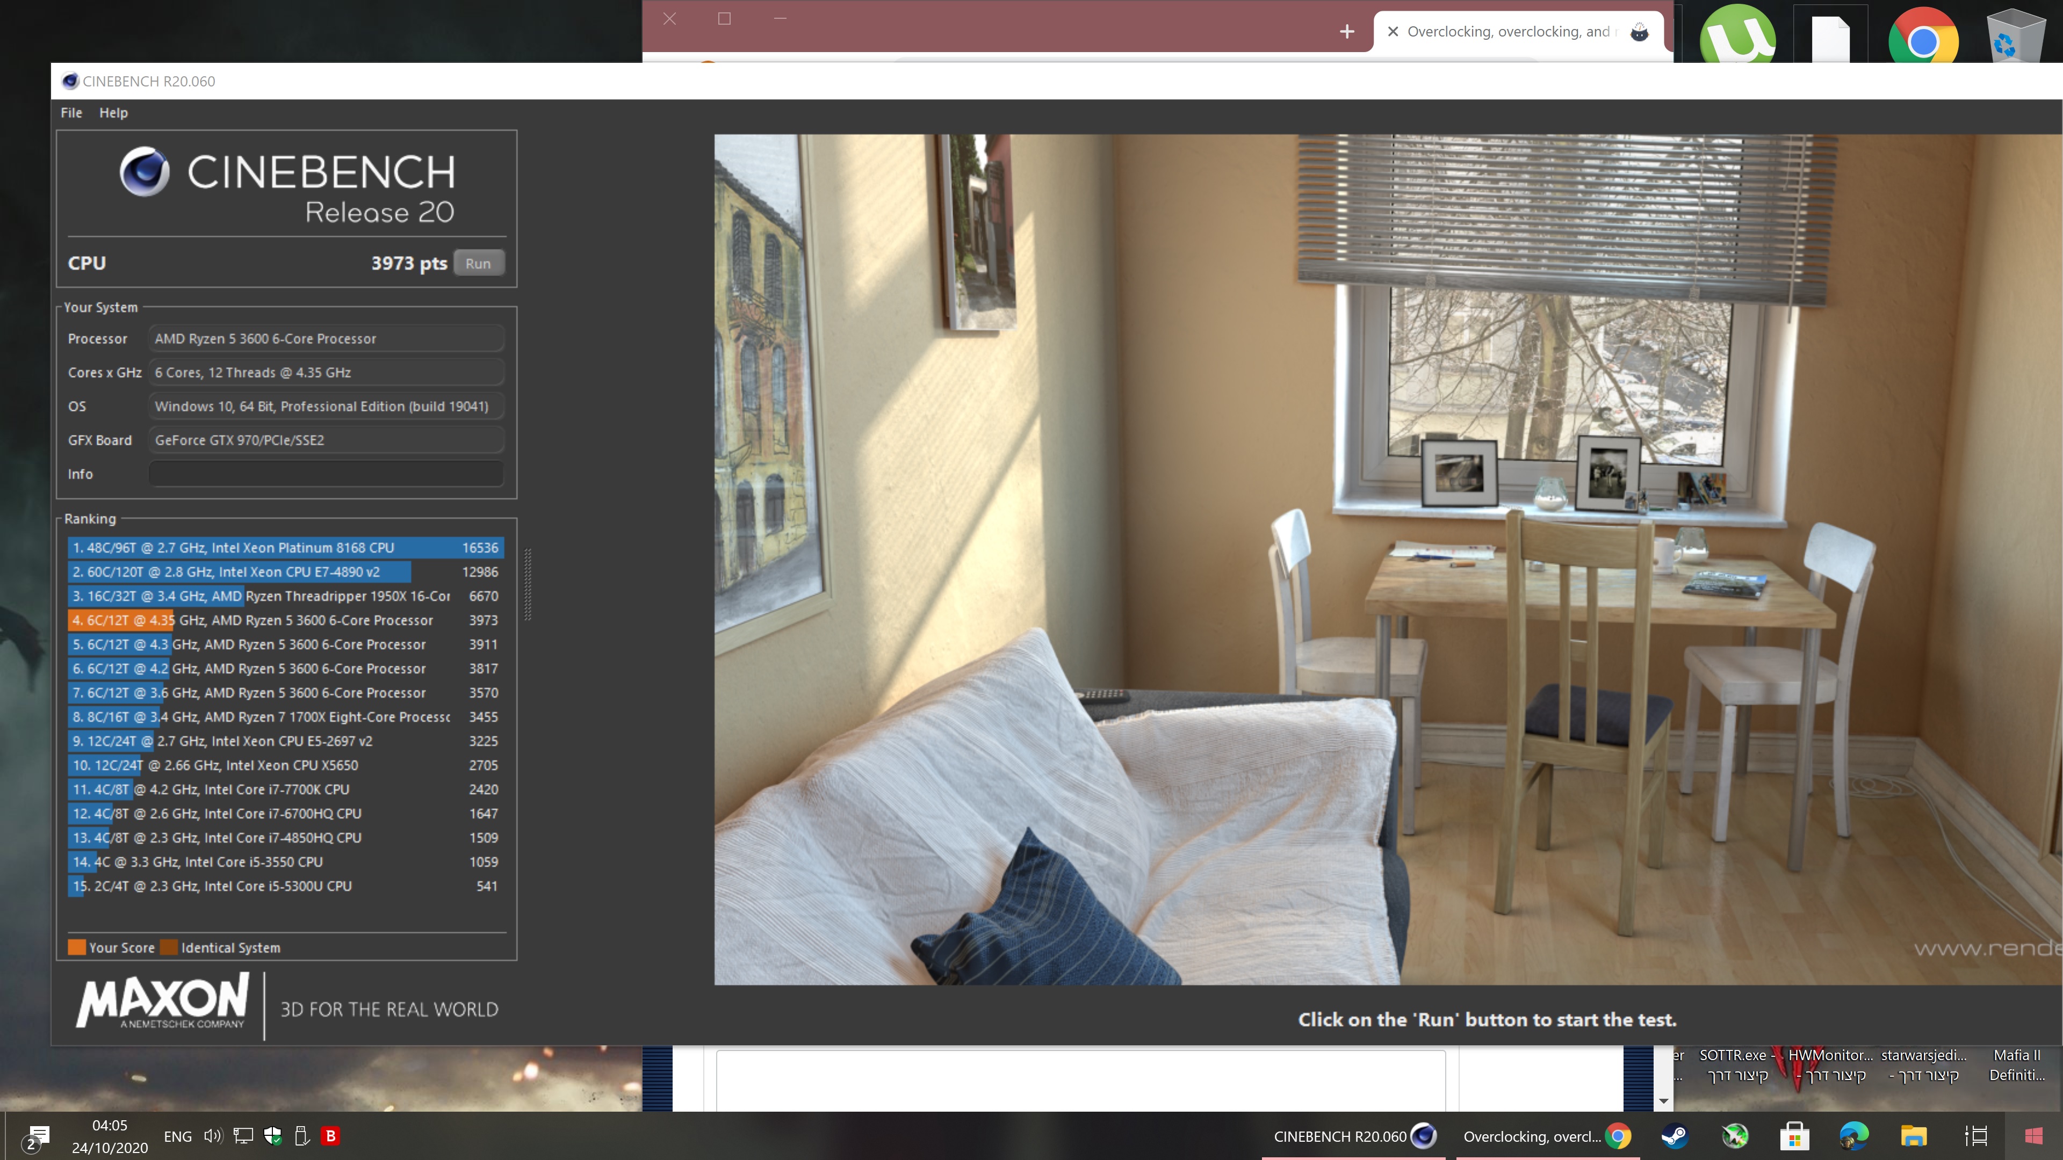Select ranking row 1 Intel Xeon Platinum 8168

click(286, 548)
